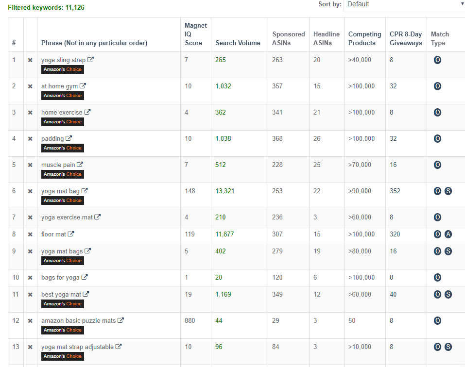Click Amazon's Choice badge under 'muscle pain'
465x367 pixels.
pos(63,174)
